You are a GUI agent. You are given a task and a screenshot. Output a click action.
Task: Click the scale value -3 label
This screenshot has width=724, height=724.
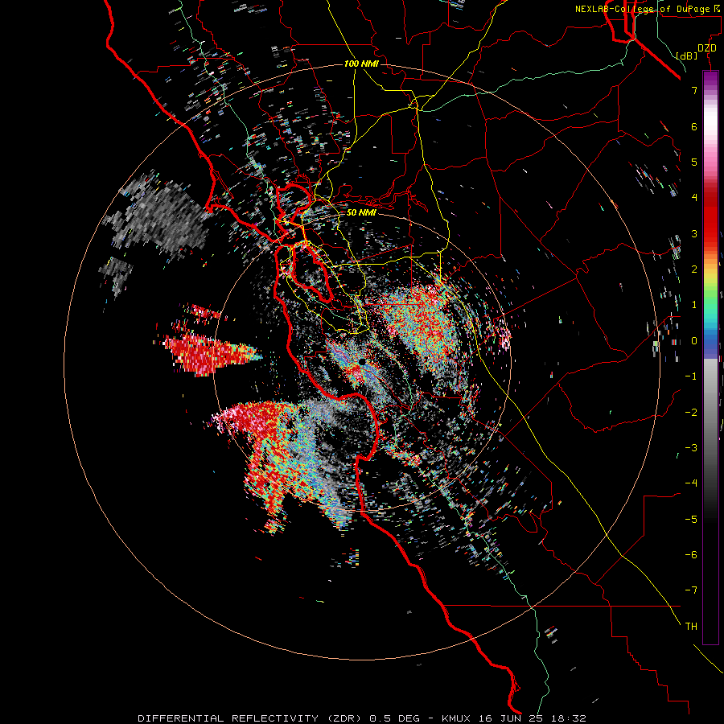click(691, 448)
